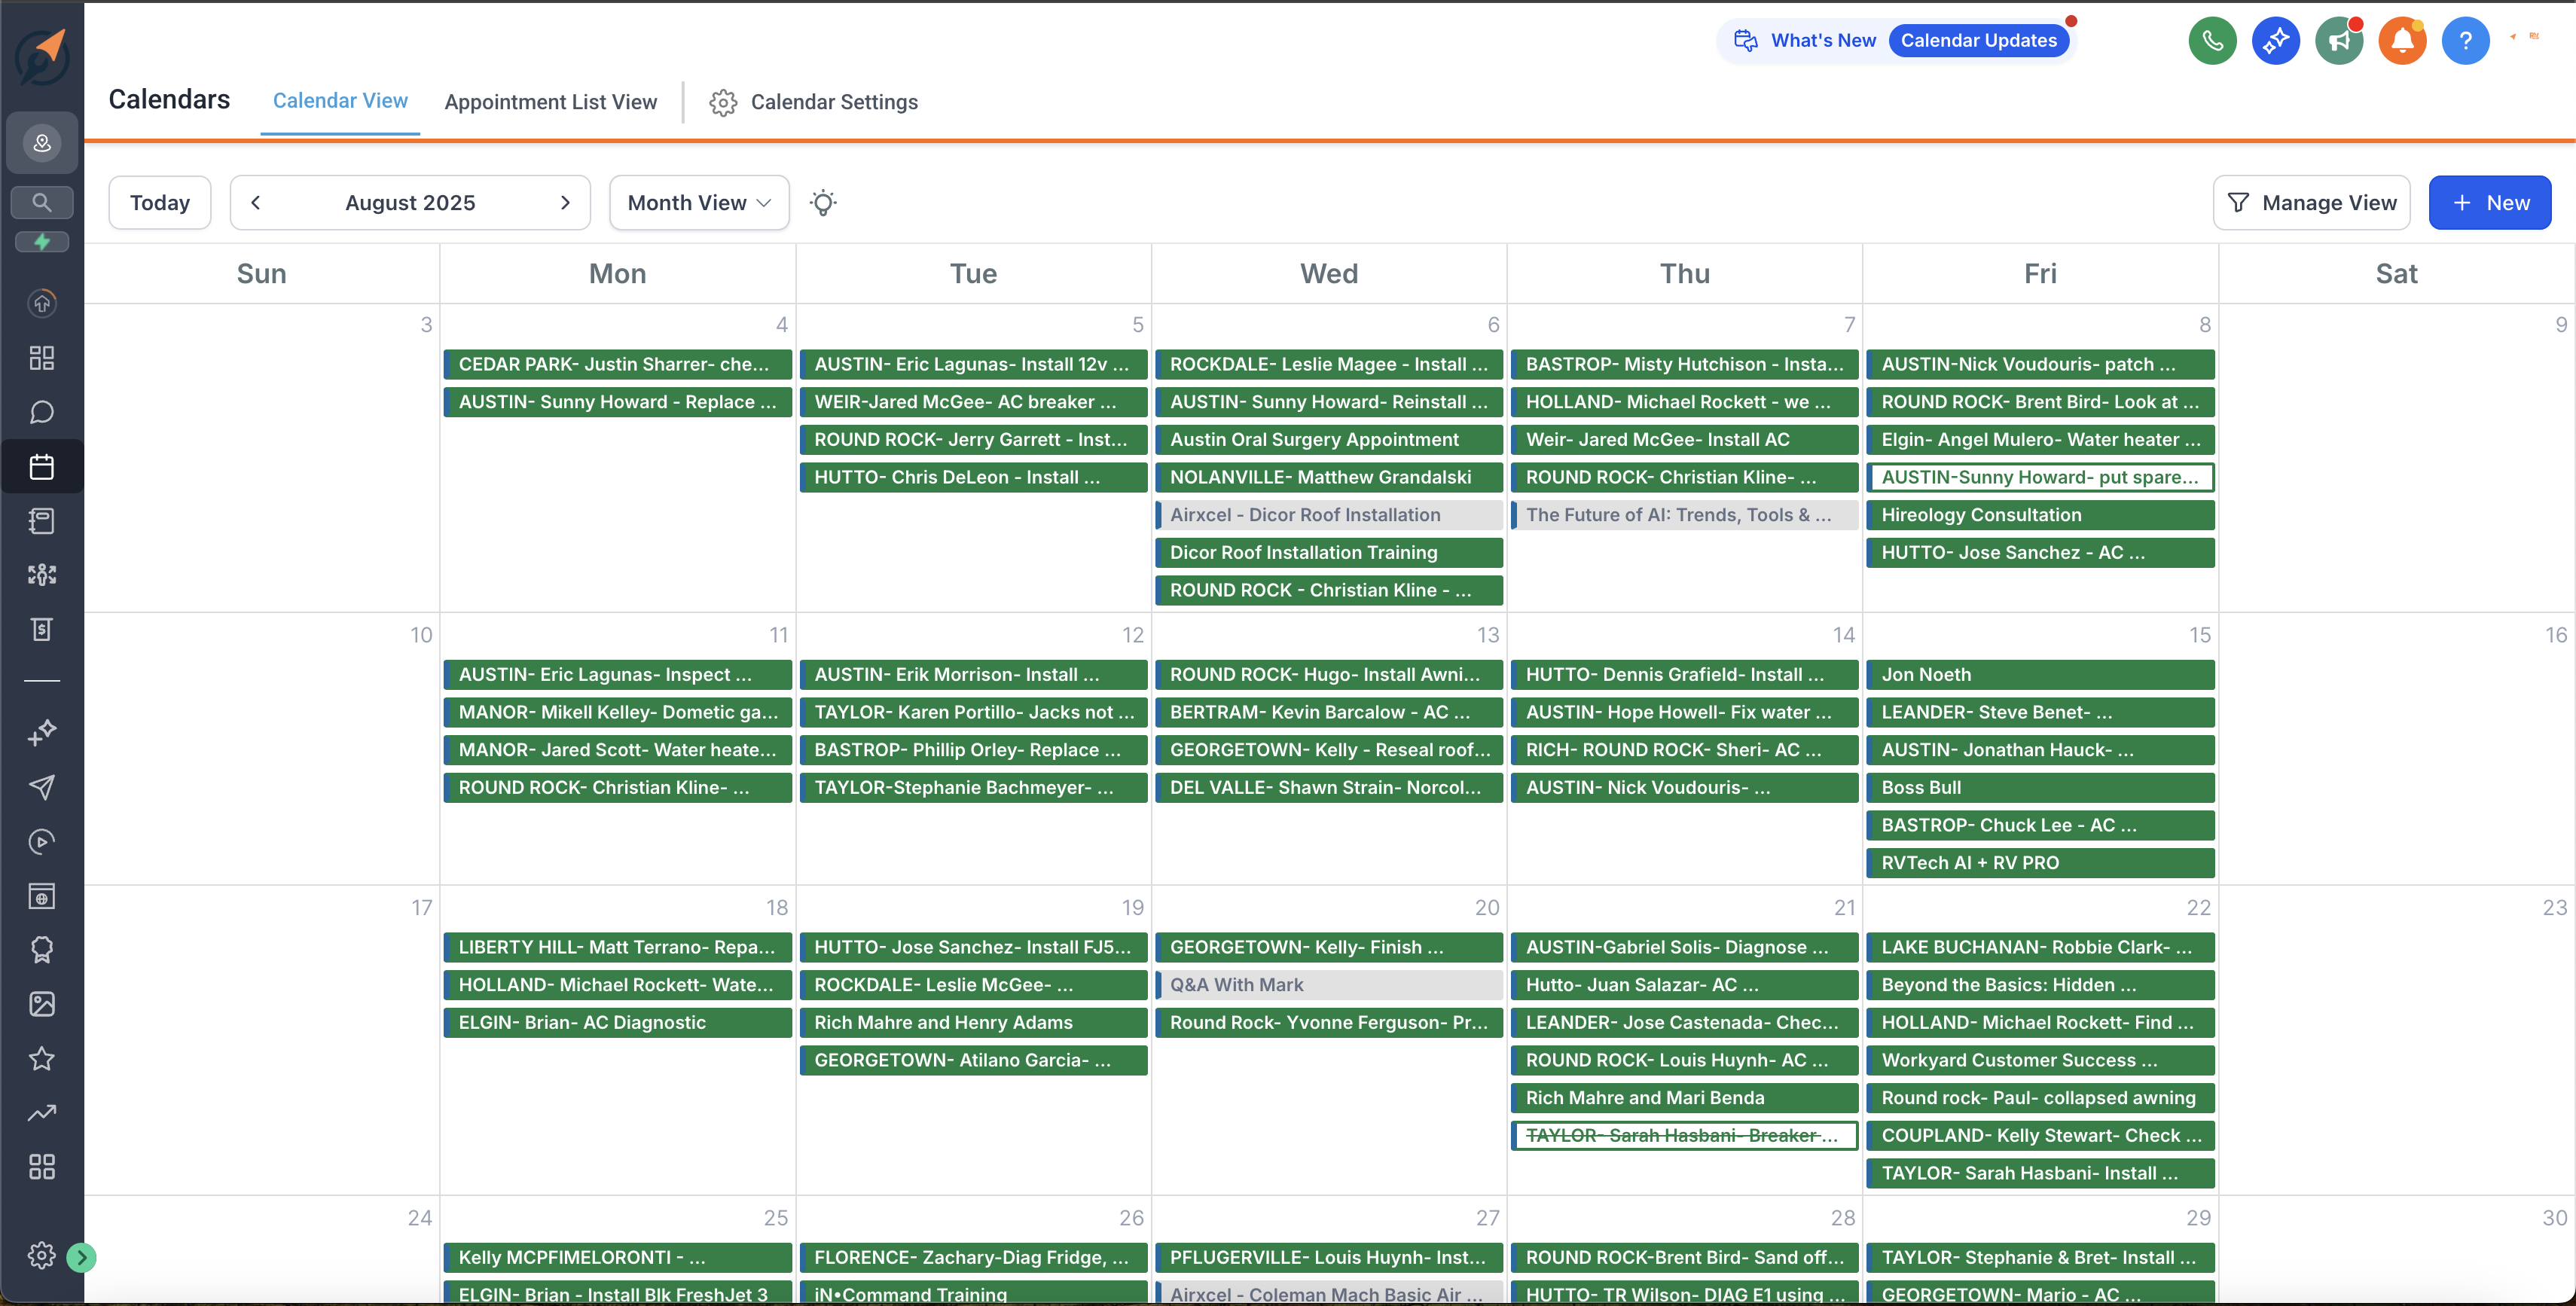Open the settings gear at the bottom sidebar

(x=41, y=1256)
